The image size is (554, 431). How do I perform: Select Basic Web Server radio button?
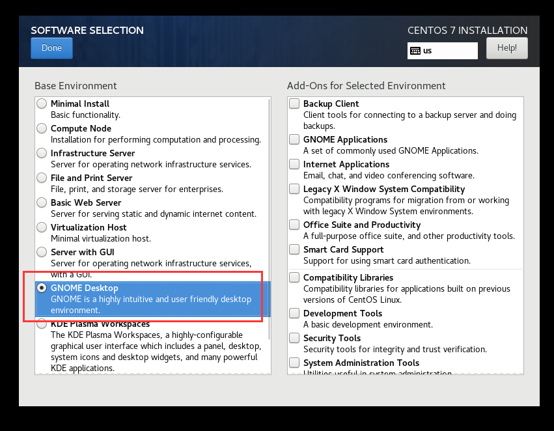[42, 202]
